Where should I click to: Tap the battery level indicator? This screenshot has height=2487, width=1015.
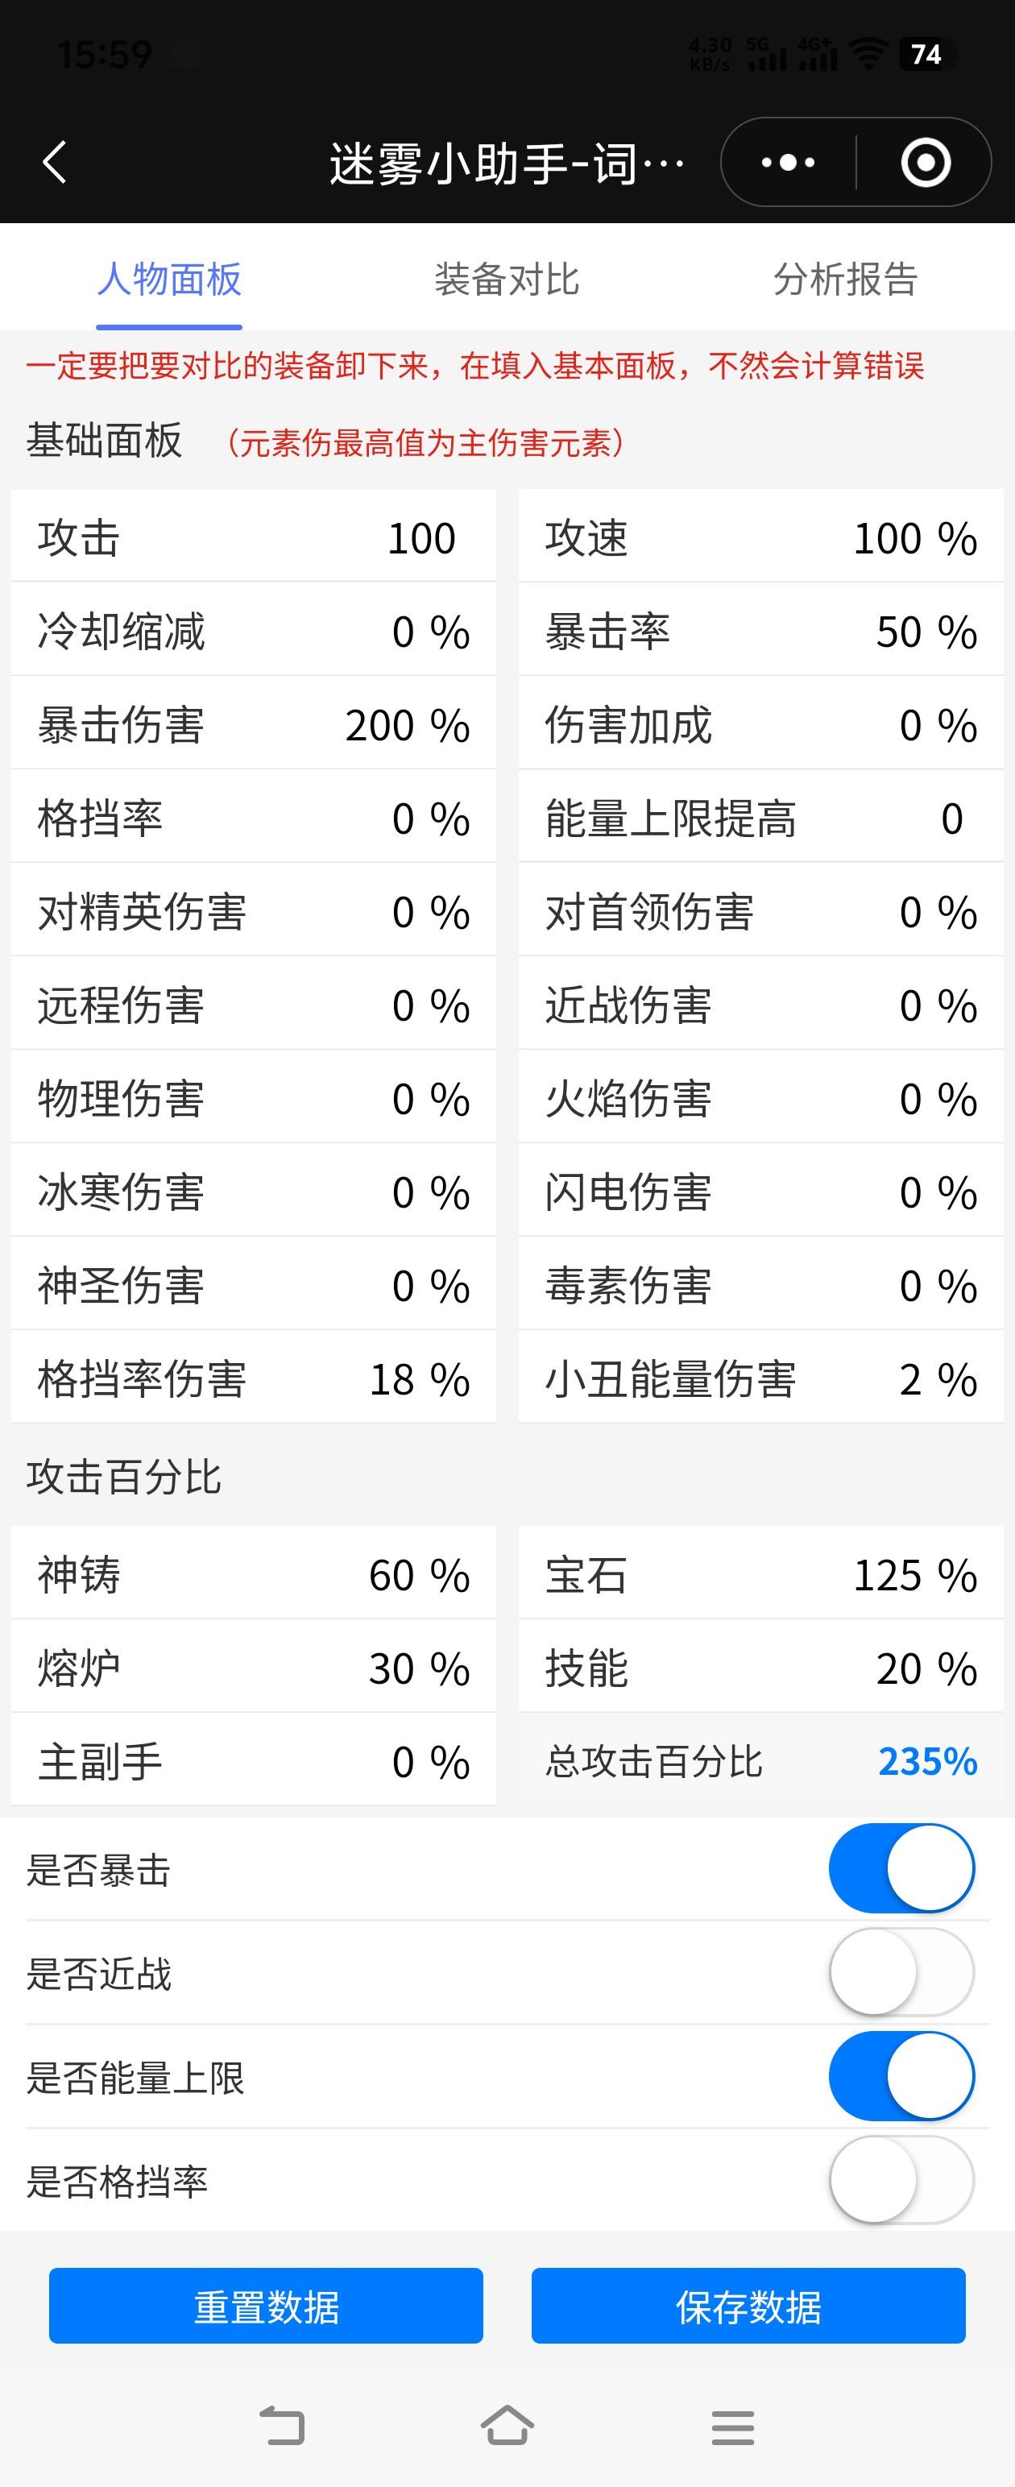(926, 54)
